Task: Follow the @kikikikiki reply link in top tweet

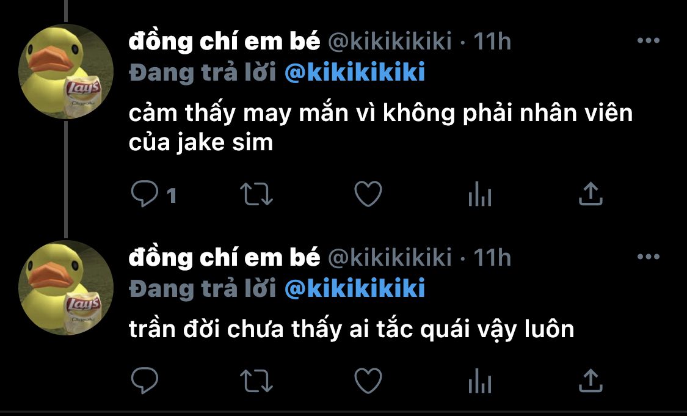Action: (x=354, y=72)
